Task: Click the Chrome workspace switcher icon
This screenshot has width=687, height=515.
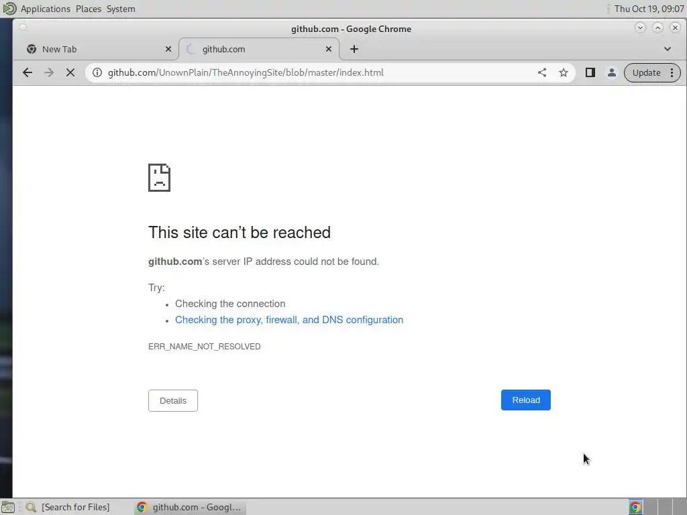Action: (635, 507)
